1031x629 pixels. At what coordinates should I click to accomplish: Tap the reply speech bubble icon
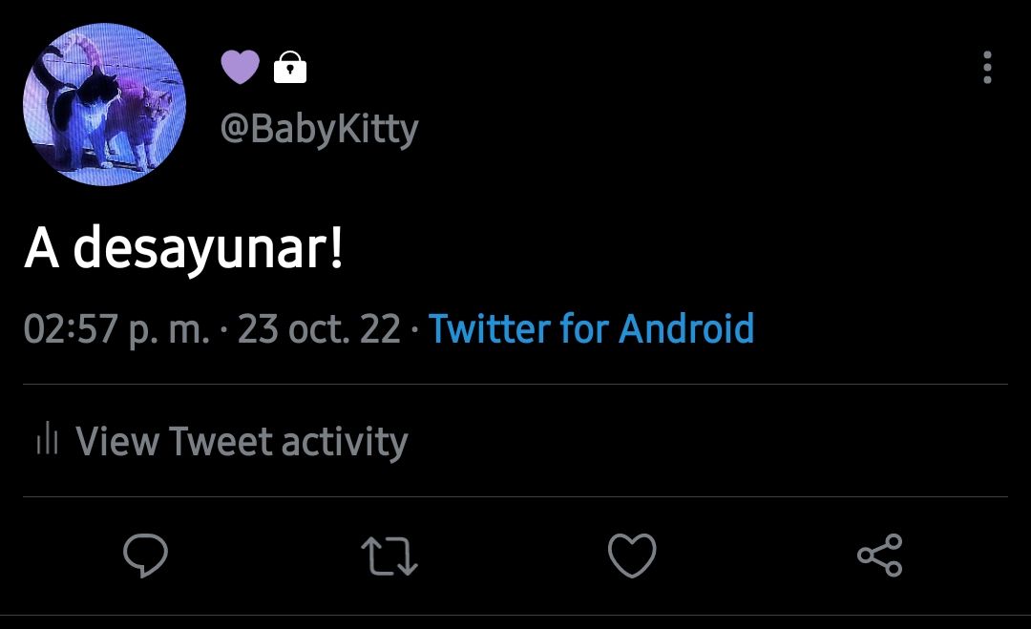145,556
